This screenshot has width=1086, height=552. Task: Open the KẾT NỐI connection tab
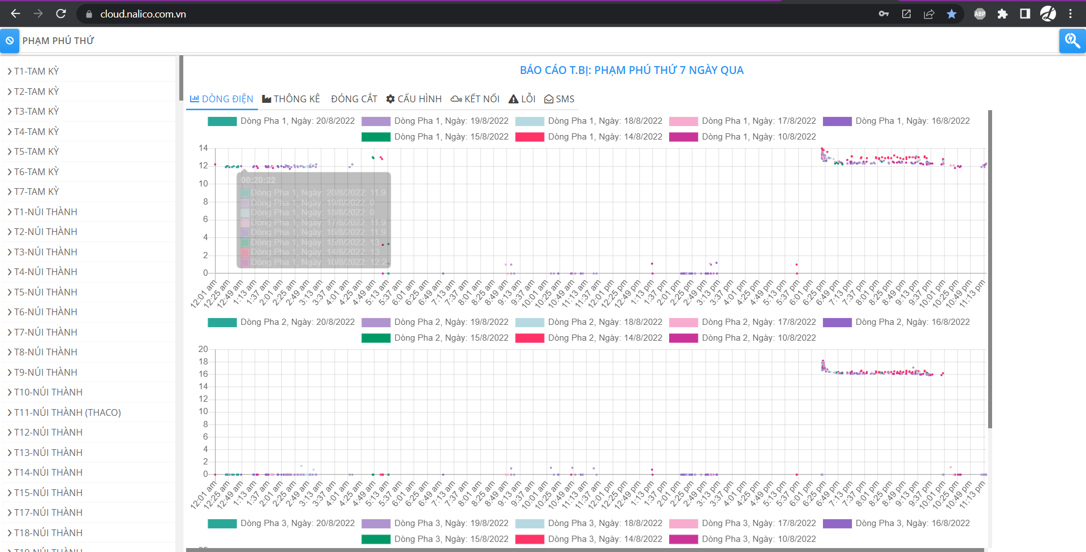click(x=475, y=99)
